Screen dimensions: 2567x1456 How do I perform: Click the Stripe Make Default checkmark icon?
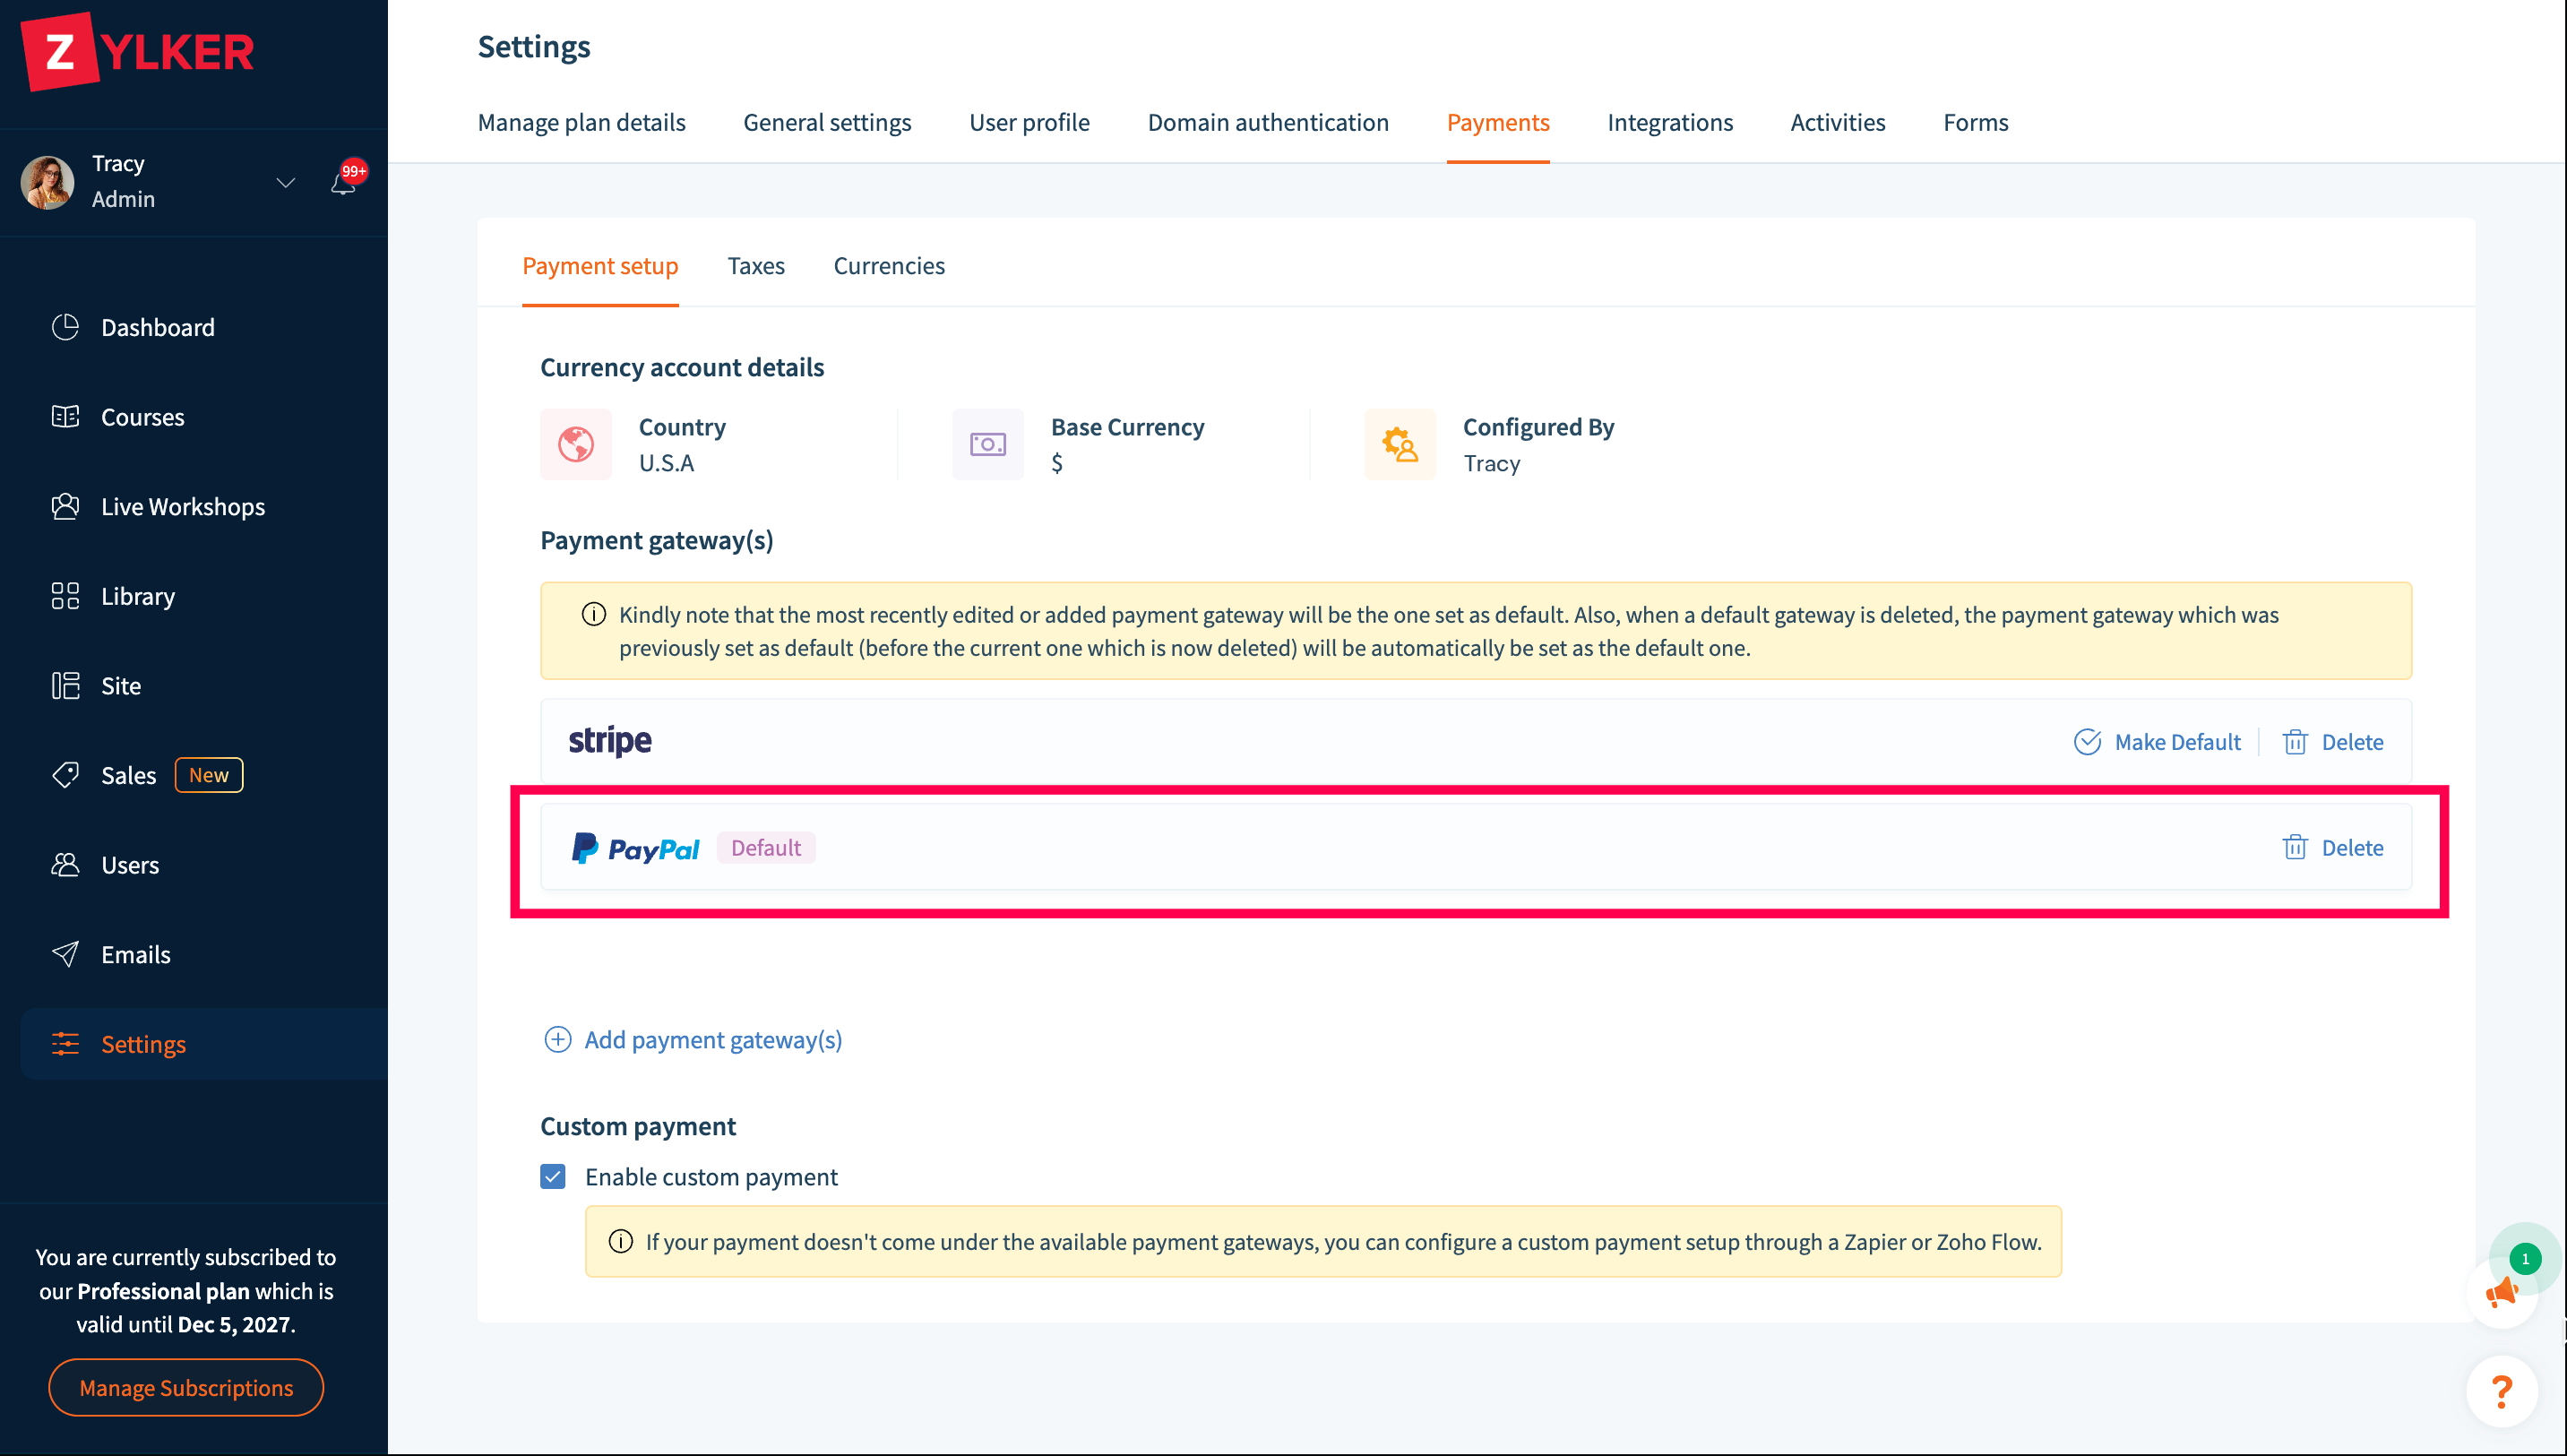[x=2087, y=742]
